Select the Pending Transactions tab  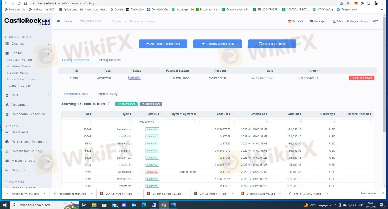[76, 60]
